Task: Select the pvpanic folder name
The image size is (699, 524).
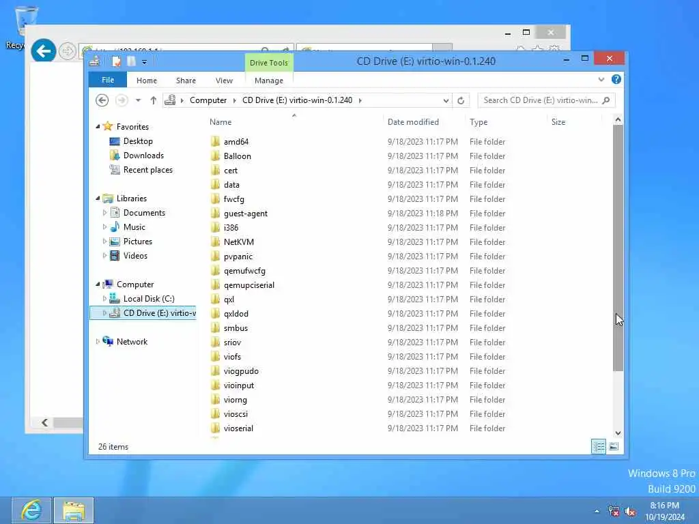Action: [238, 257]
